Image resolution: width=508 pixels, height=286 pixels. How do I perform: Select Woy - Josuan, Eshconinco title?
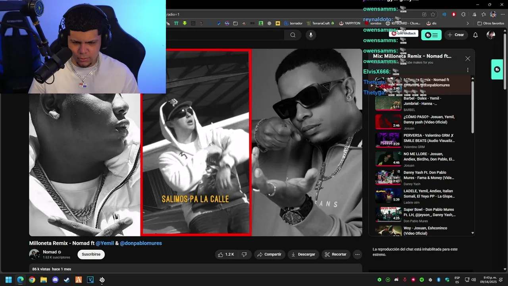(425, 231)
